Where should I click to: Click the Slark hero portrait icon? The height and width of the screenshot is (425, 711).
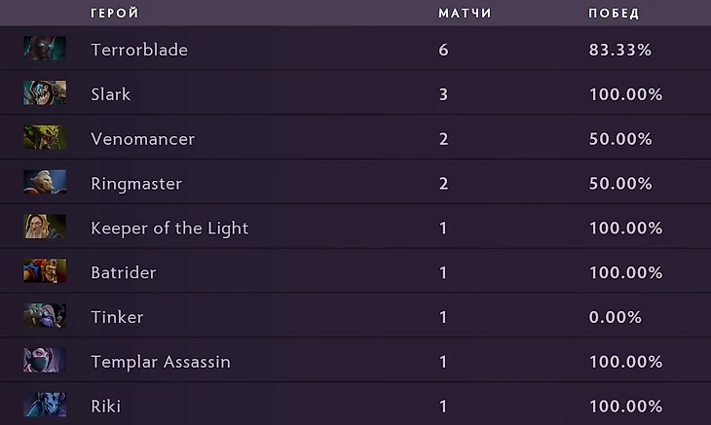(x=45, y=93)
